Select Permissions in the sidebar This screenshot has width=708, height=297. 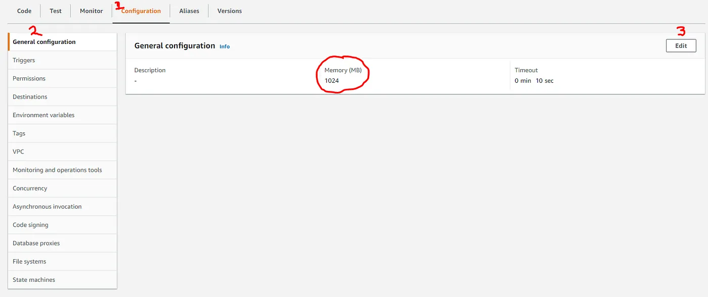pos(29,79)
